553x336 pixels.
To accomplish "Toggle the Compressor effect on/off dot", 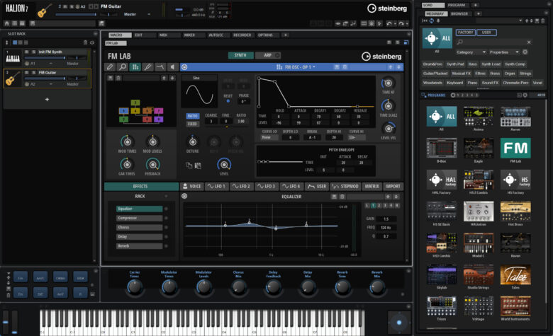I will pos(166,218).
